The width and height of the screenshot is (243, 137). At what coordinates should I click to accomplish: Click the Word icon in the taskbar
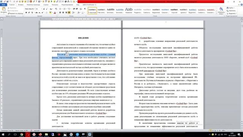pos(90,134)
